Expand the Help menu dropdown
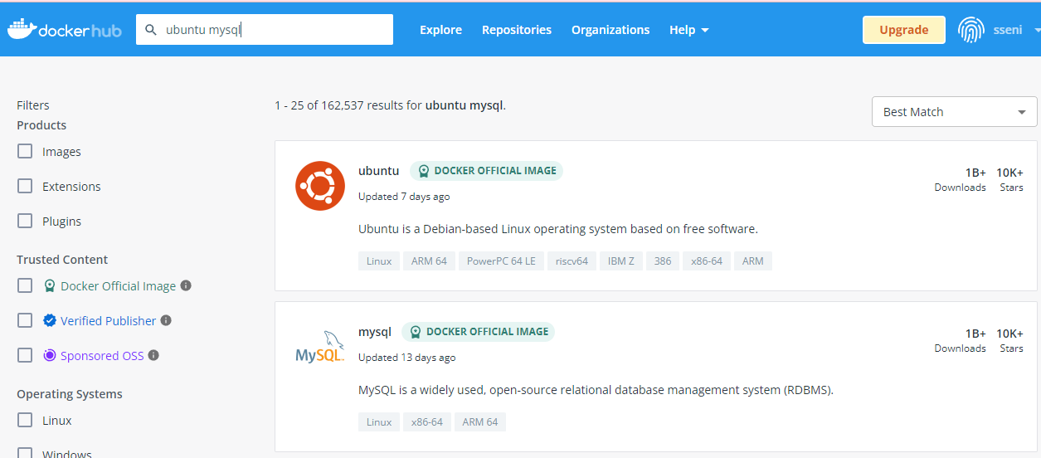Screen dimensions: 1041x458 (x=688, y=30)
